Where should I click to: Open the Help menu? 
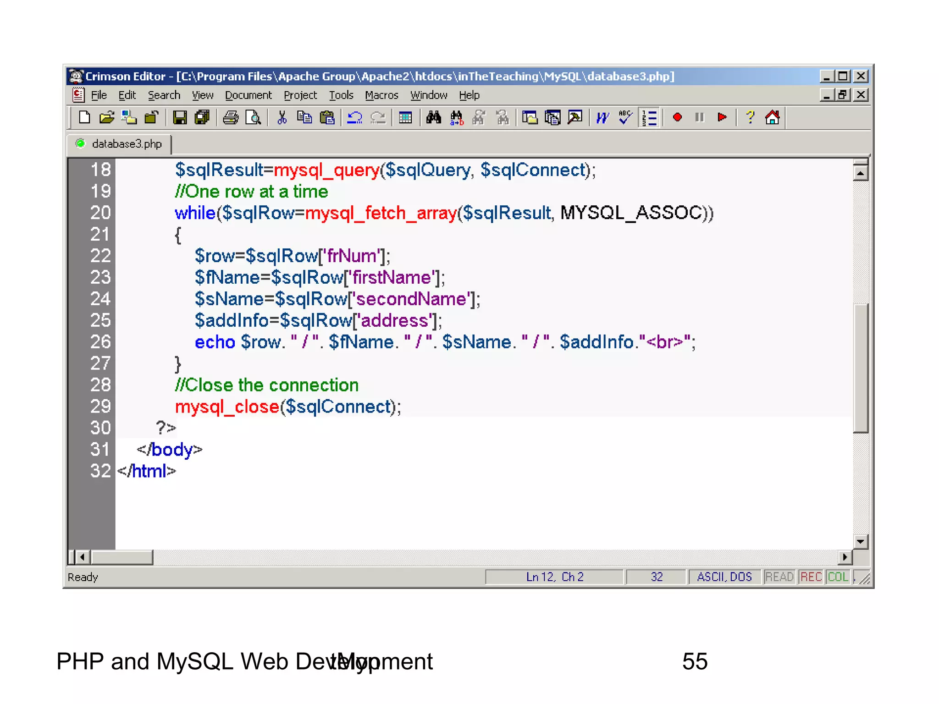469,95
